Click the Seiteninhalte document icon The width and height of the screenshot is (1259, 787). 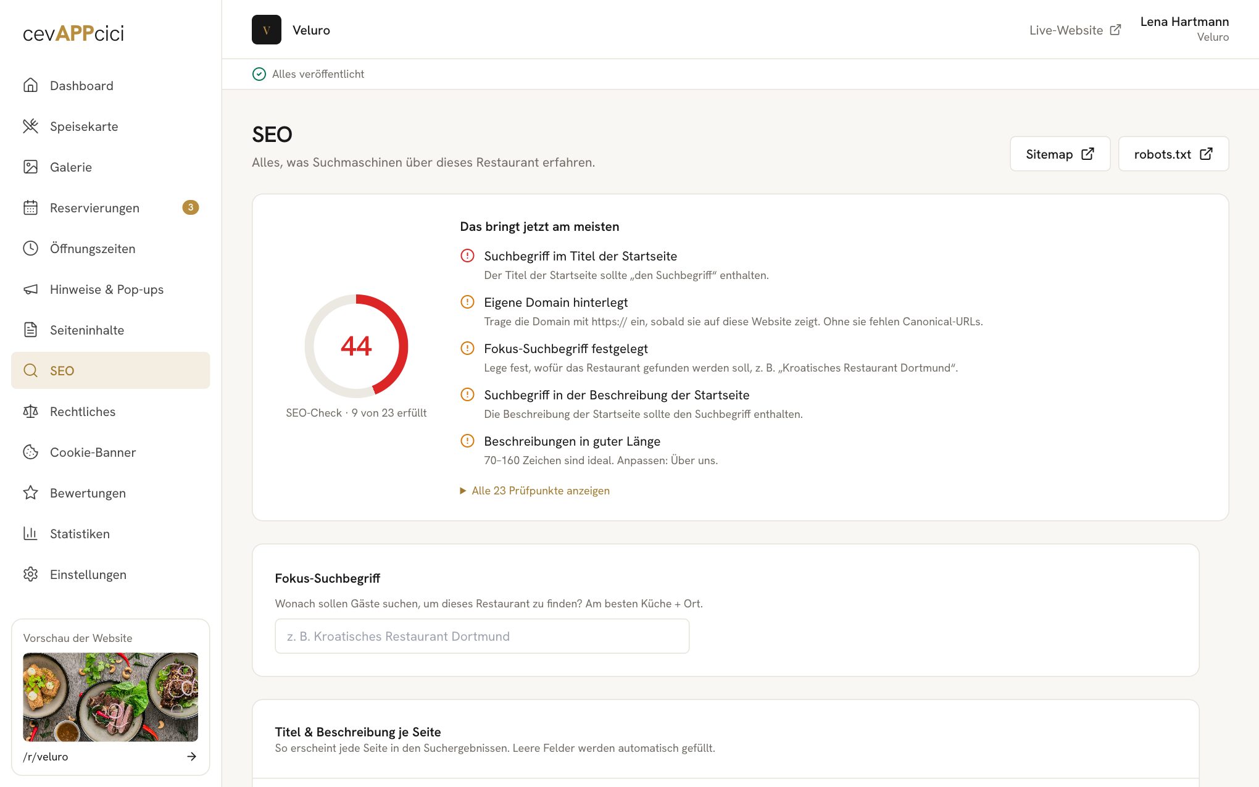click(x=30, y=330)
